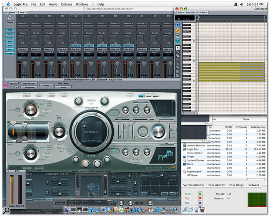Image resolution: width=270 pixels, height=217 pixels.
Task: Open Finder from the Dock
Action: coord(67,210)
